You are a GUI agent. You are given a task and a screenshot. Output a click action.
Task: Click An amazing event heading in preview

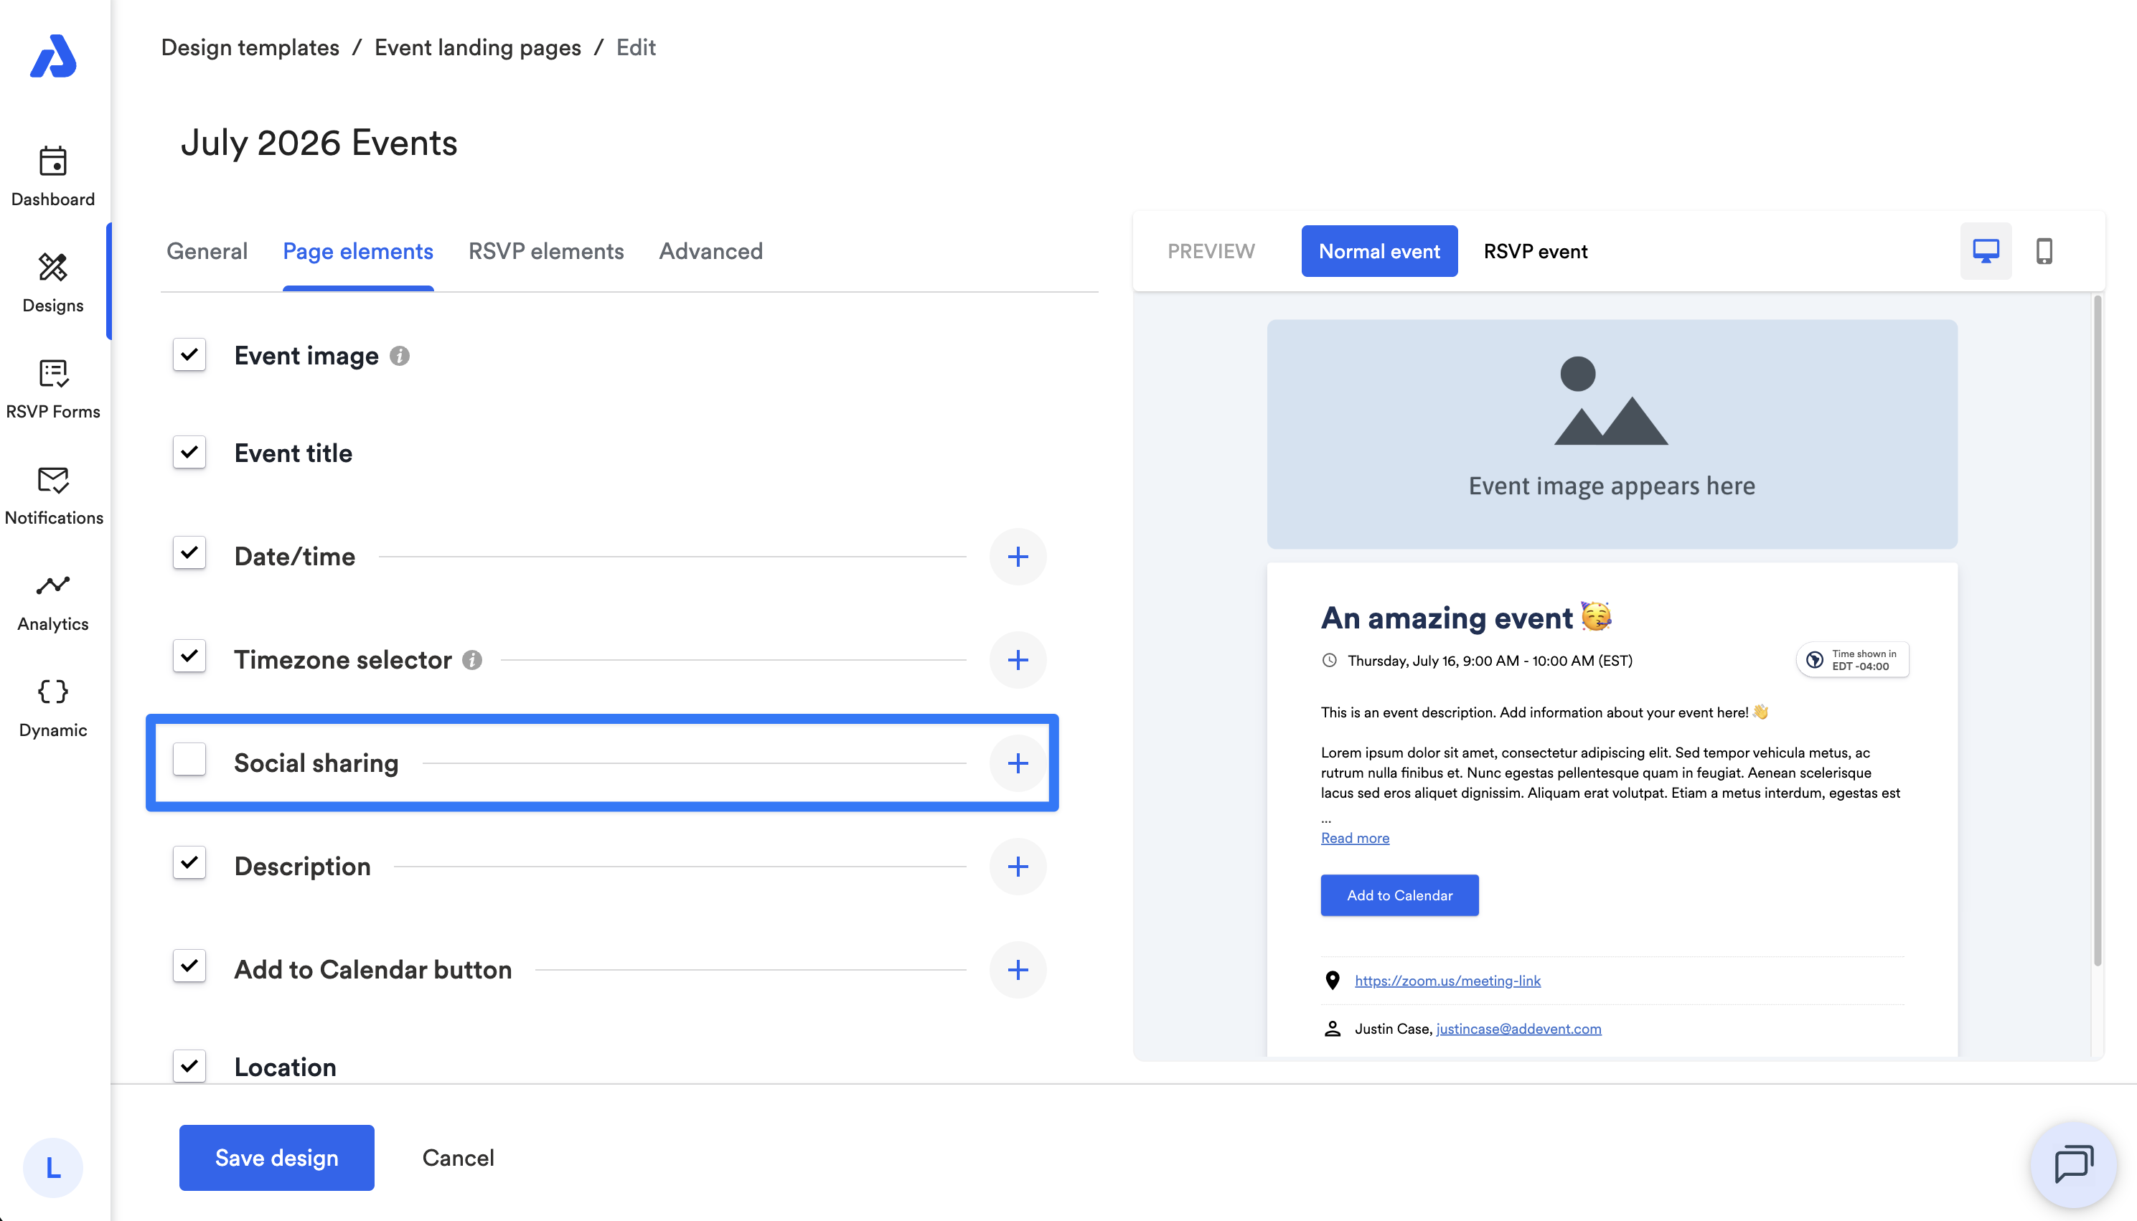1466,617
